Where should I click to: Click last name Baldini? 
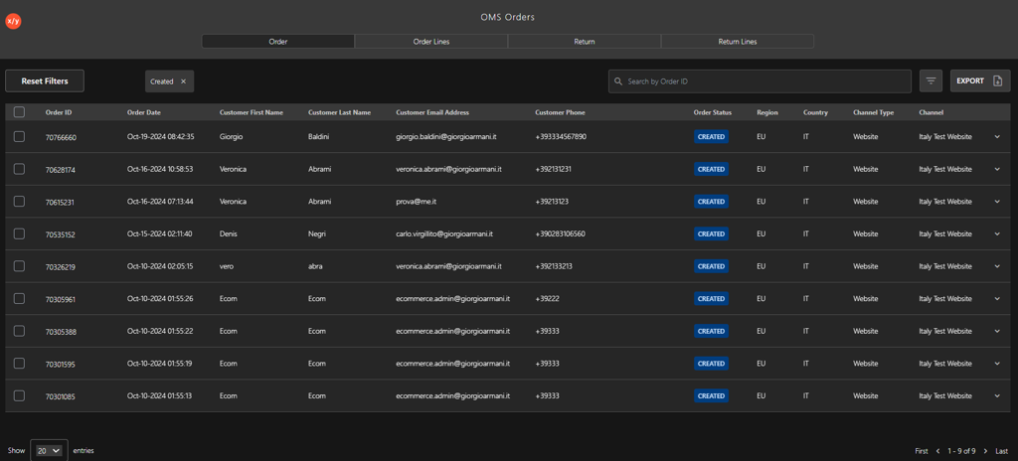pyautogui.click(x=319, y=137)
